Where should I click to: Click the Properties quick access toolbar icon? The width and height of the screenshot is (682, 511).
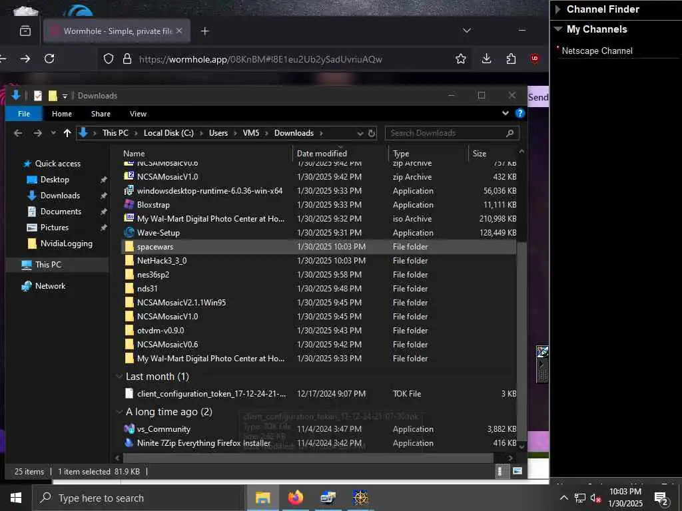coord(38,96)
